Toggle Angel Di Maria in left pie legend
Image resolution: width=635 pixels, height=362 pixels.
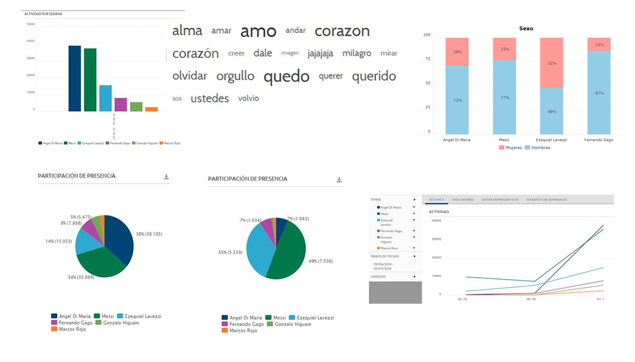71,316
